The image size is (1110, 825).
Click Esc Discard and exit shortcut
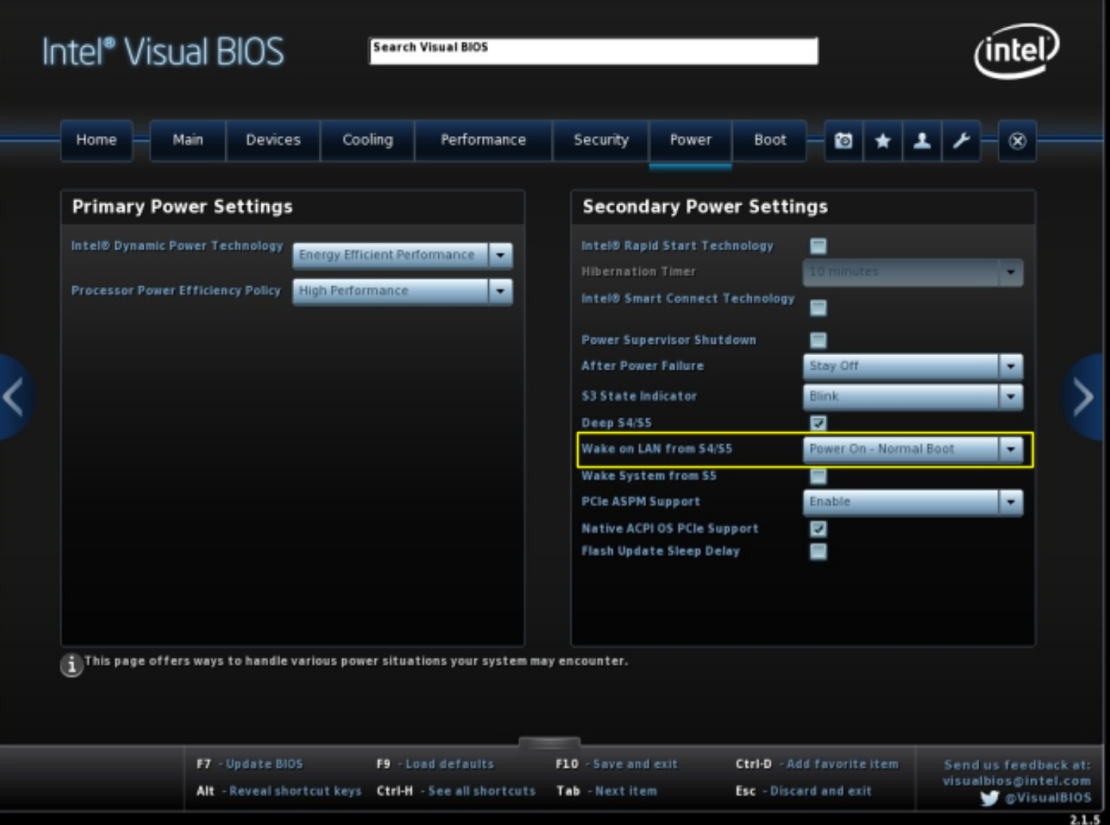coord(803,791)
